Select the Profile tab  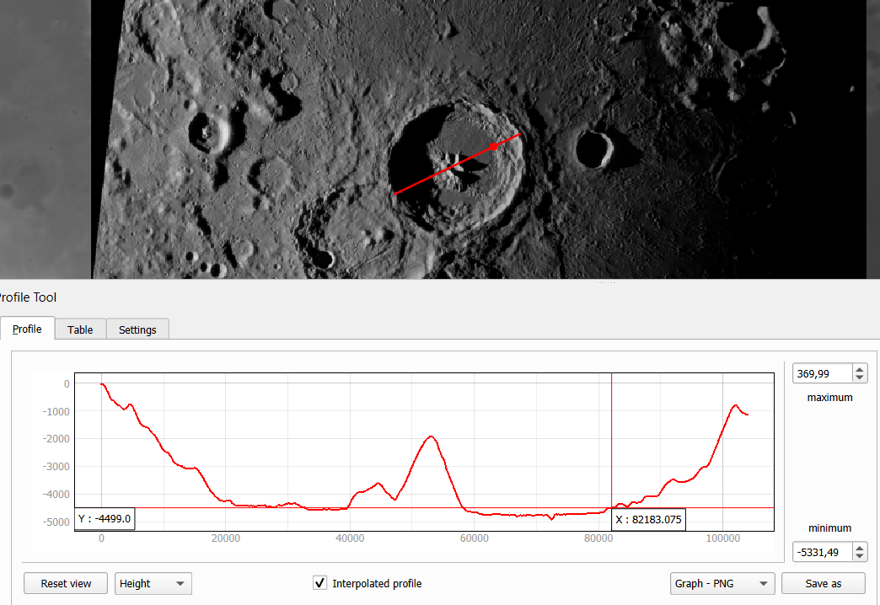coord(27,329)
